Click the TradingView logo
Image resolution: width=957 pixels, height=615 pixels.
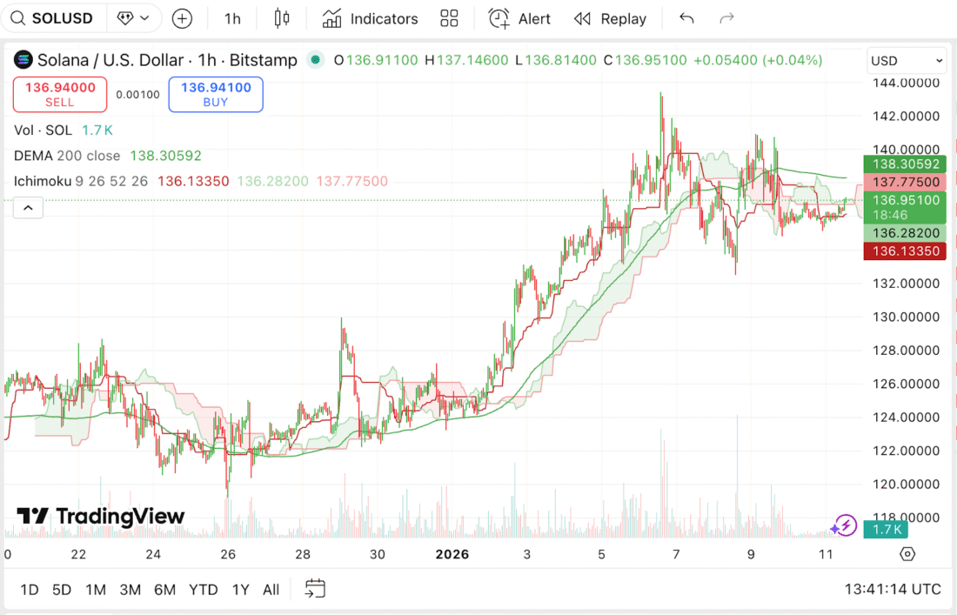click(x=101, y=516)
